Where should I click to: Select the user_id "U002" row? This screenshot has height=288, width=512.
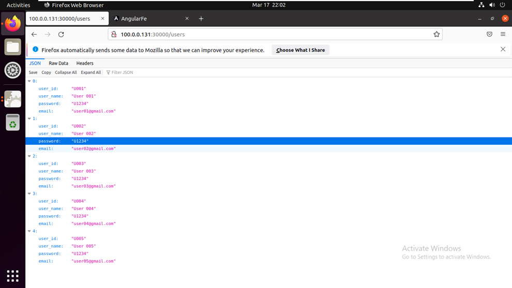[268, 126]
